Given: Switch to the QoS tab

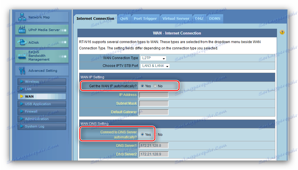Looking at the screenshot, I should click(124, 19).
